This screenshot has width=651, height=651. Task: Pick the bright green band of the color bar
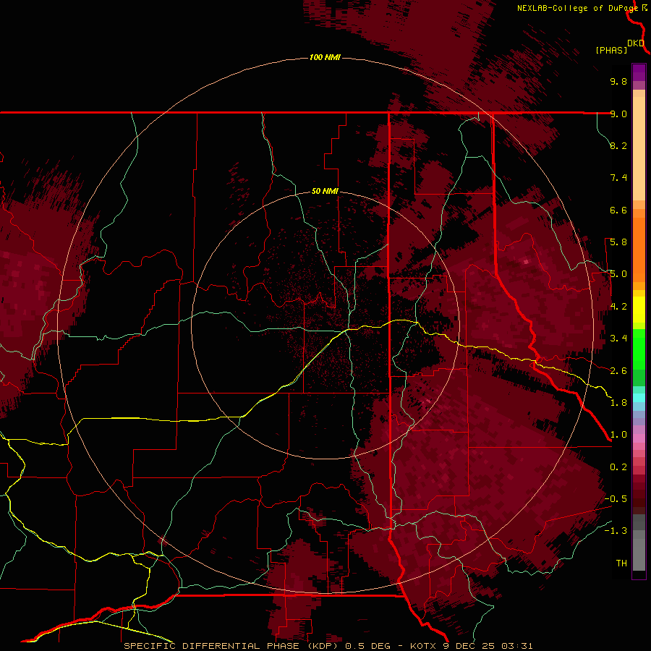point(639,349)
